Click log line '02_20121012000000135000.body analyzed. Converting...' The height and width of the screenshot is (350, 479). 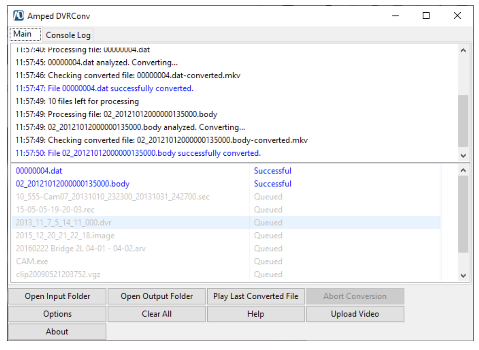click(130, 127)
